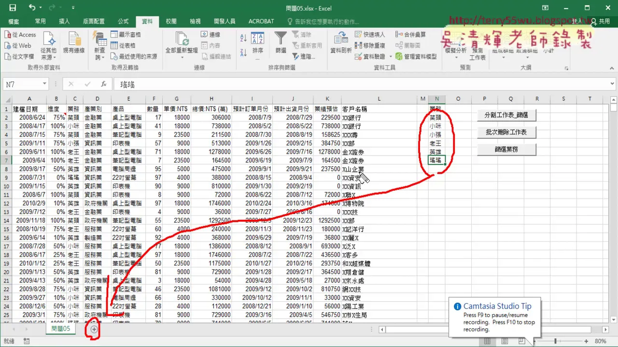Click the 篩選業務 button
Image resolution: width=618 pixels, height=347 pixels.
(506, 150)
